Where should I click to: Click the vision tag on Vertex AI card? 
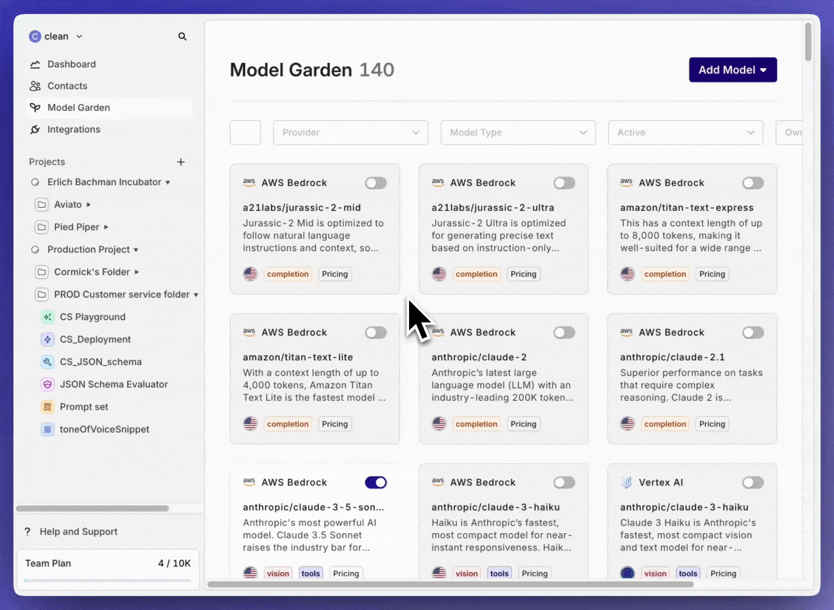pos(655,573)
